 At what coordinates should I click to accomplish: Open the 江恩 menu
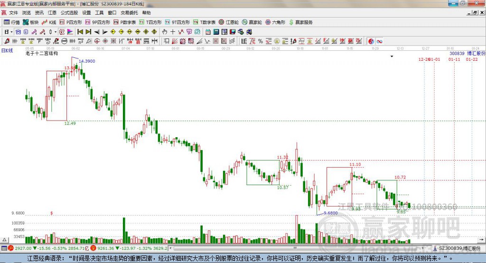[x=52, y=13]
